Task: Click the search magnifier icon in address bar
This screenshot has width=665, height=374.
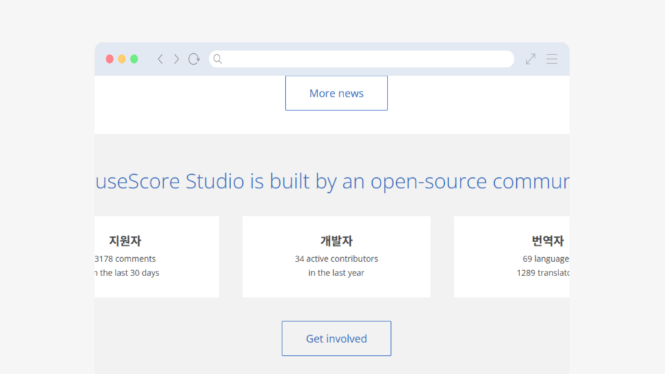Action: point(218,59)
